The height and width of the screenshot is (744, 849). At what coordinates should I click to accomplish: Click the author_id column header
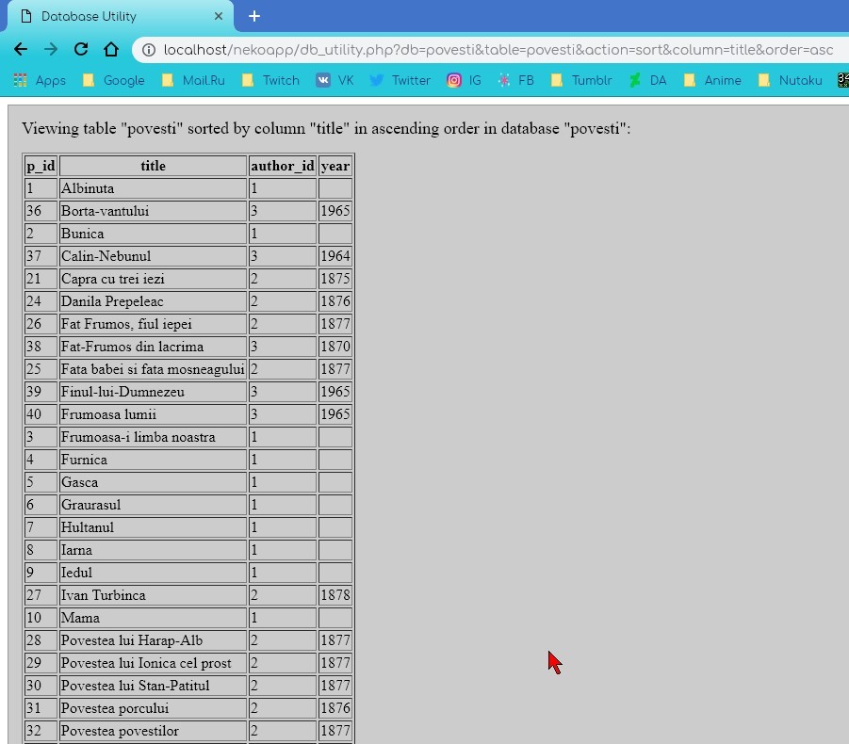coord(283,166)
